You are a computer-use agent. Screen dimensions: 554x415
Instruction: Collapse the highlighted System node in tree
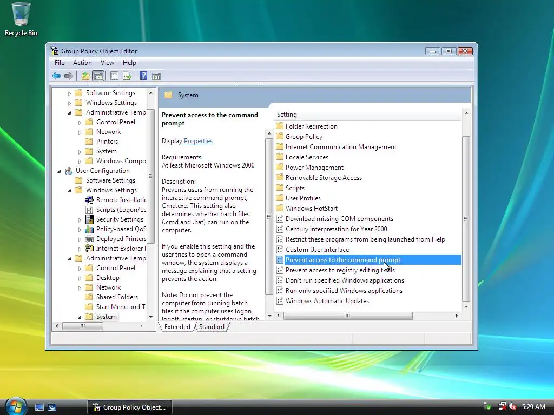[x=80, y=317]
